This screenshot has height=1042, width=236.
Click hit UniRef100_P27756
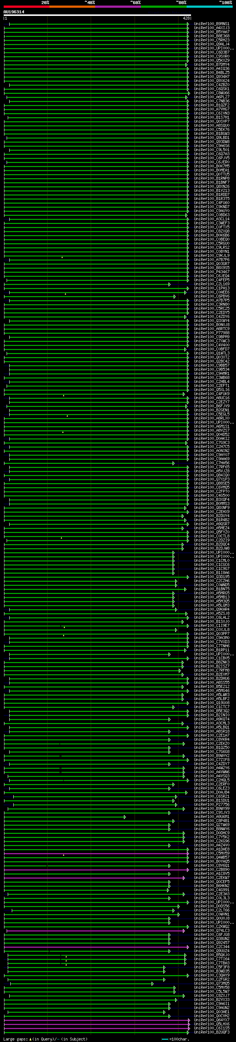pyautogui.click(x=211, y=805)
